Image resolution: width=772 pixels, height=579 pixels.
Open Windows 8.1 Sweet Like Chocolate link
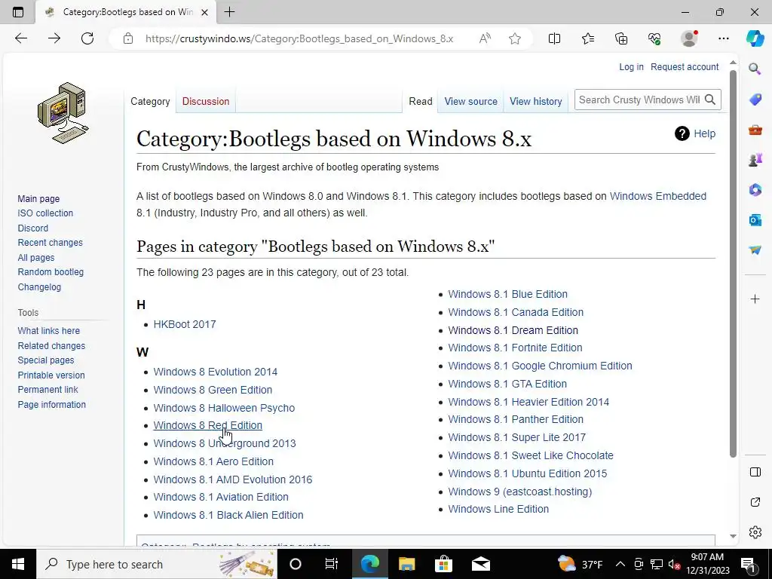click(x=531, y=456)
